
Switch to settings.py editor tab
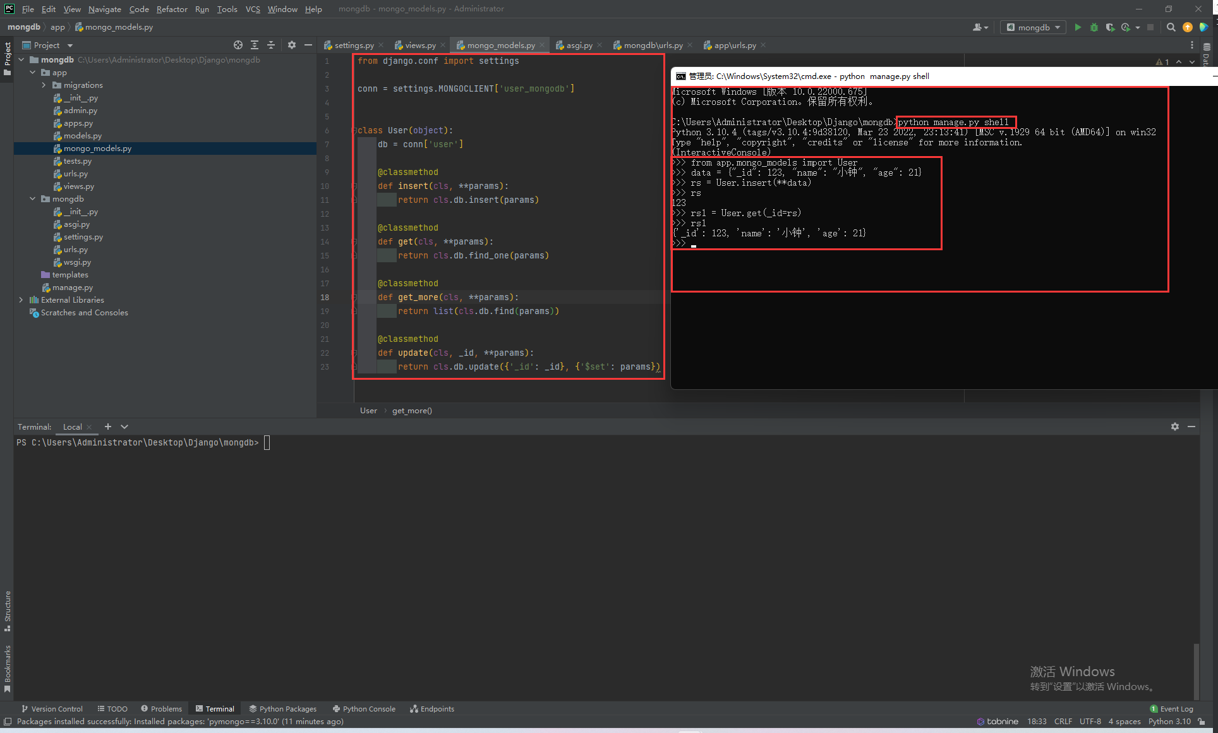pos(354,45)
